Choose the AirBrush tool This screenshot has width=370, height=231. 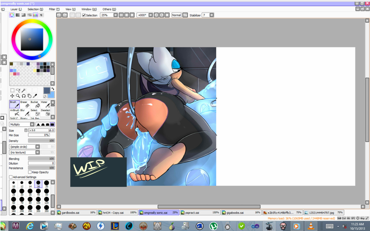(14, 112)
